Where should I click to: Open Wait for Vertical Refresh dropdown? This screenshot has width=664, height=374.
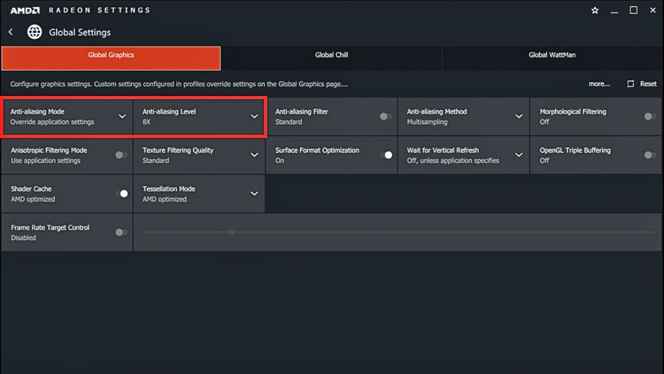click(518, 155)
